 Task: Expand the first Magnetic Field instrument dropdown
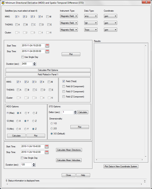click(69, 16)
